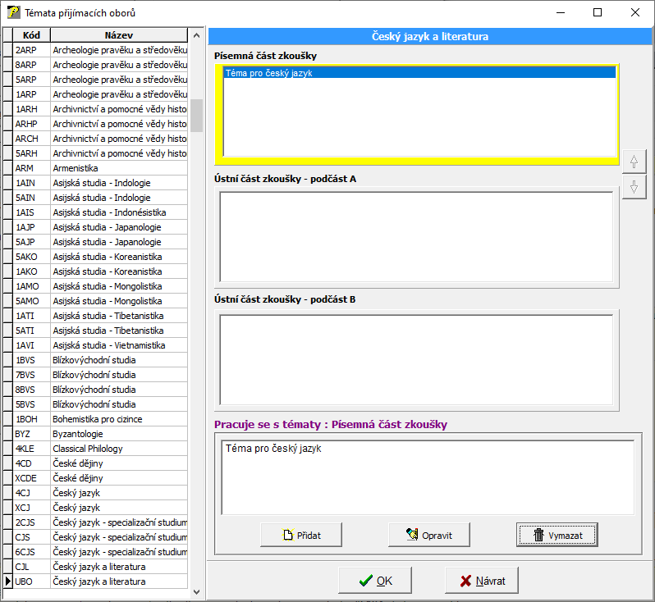Select the Byzantologie row
This screenshot has width=655, height=602.
[118, 434]
